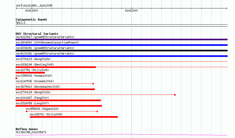235x138 pixels.
Task: Click the 5p13.1 cytogenetic band label
Action: coord(21,23)
